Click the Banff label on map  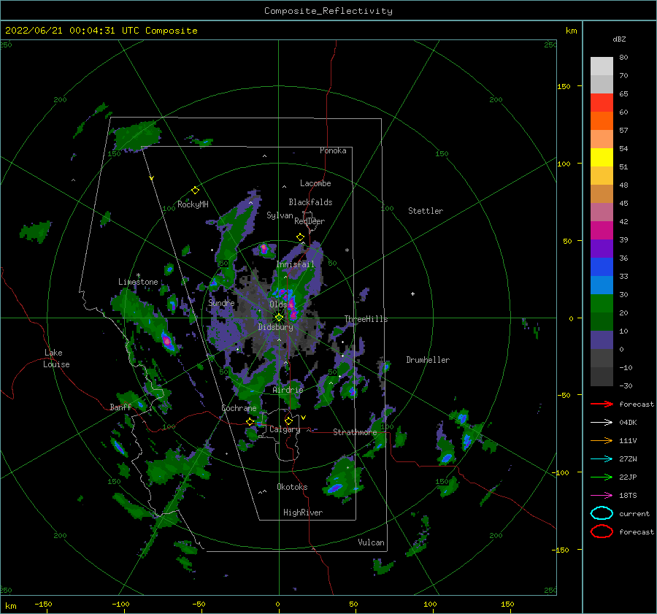[x=120, y=407]
